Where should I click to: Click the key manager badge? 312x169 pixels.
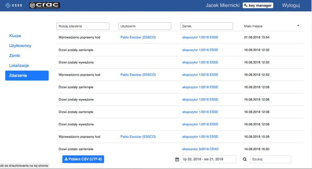[258, 5]
